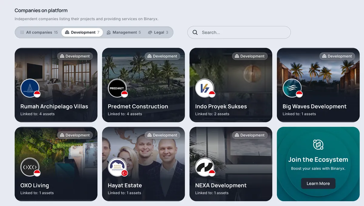The image size is (364, 206).
Task: Click the Join the Ecosystem heading
Action: (318, 160)
